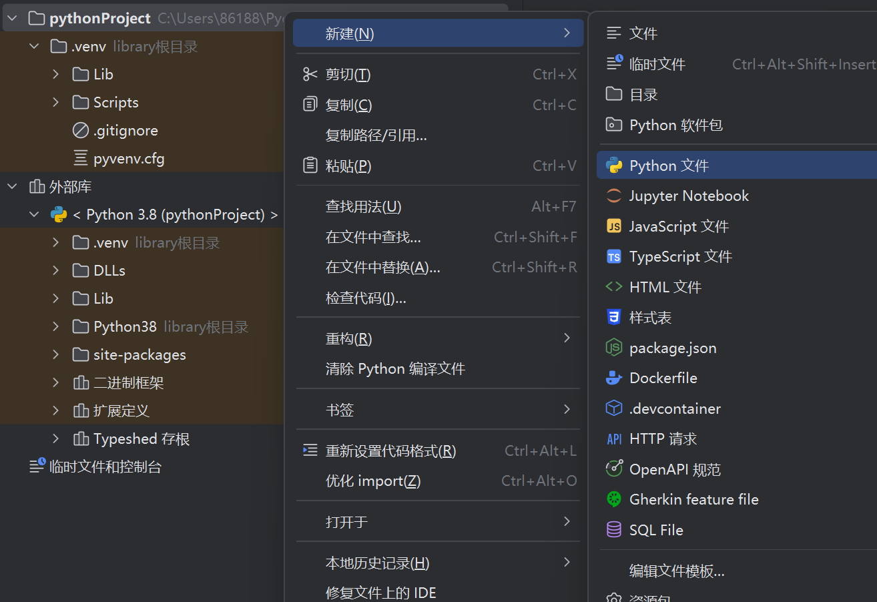Collapse the Python 3.8 (pythonProject) node
Screen dimensions: 877x602
(34, 215)
